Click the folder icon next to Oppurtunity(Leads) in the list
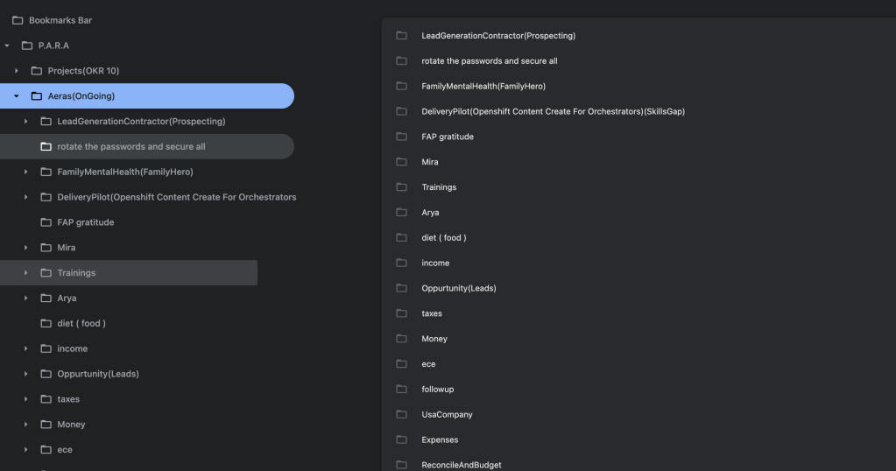This screenshot has width=896, height=471. click(x=402, y=288)
